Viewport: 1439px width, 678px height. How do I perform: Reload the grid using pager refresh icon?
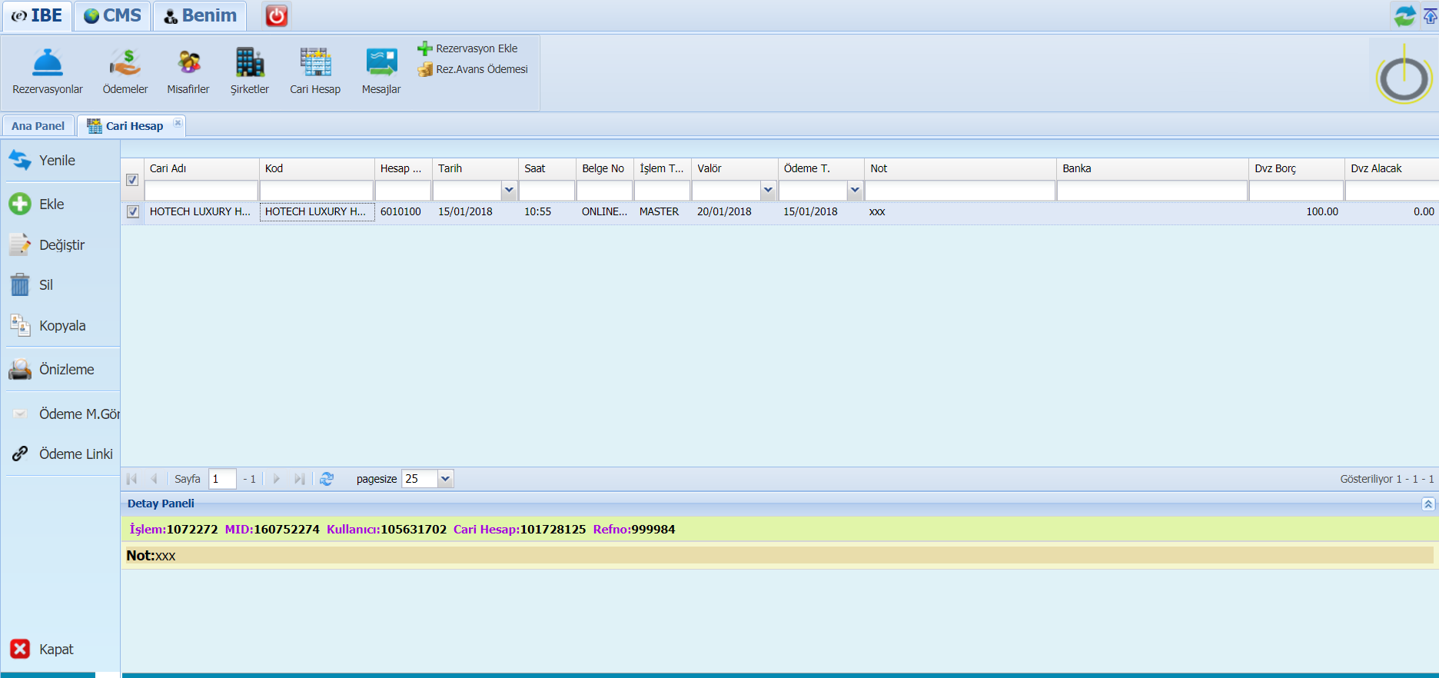[327, 479]
